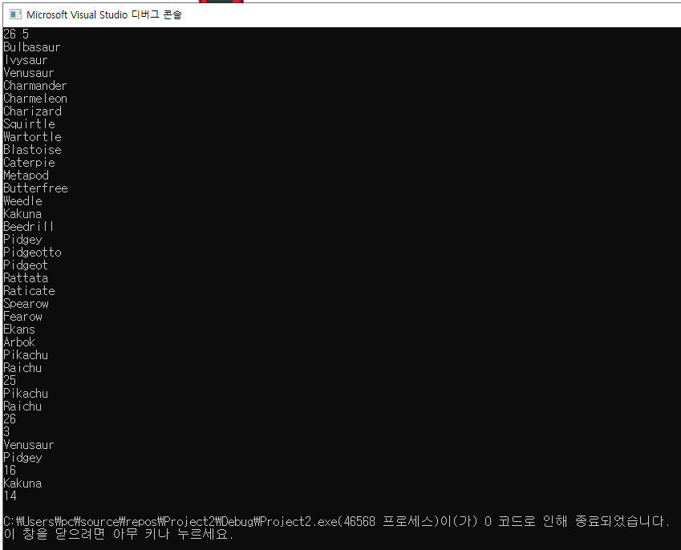Image resolution: width=681 pixels, height=550 pixels.
Task: Click the output number 16
Action: point(10,471)
